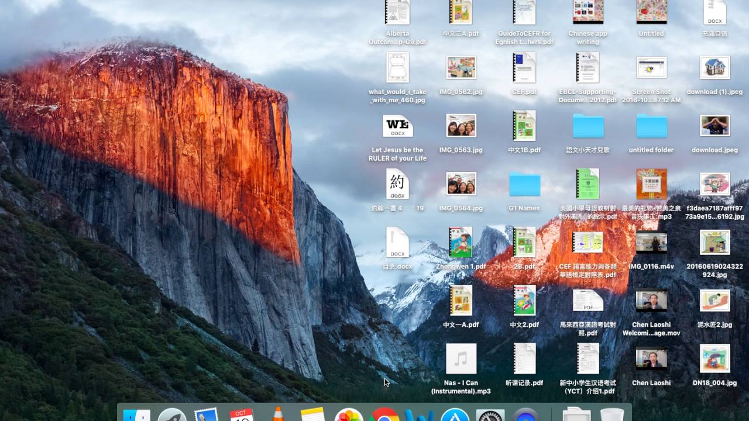The width and height of the screenshot is (749, 421).
Task: Select the 中文2.pdf file
Action: pos(524,300)
